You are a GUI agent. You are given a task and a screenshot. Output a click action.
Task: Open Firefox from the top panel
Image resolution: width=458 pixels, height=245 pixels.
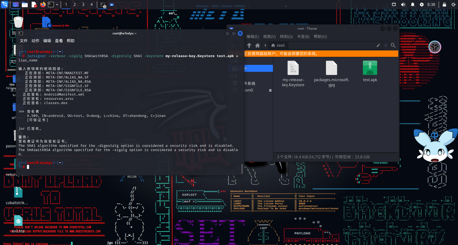(43, 5)
